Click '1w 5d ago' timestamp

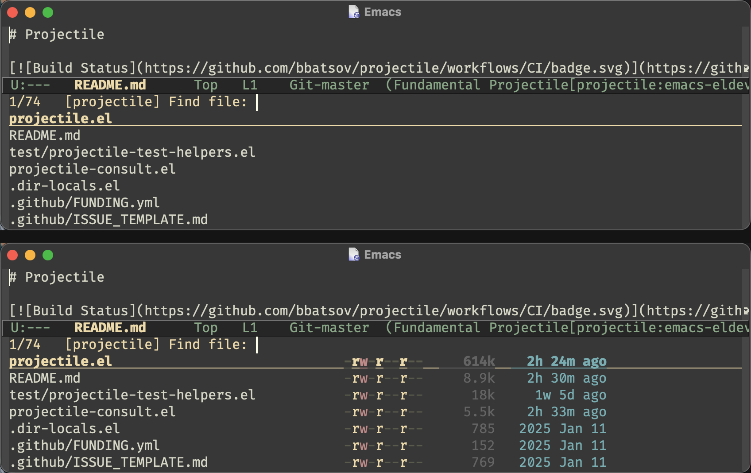coord(571,395)
